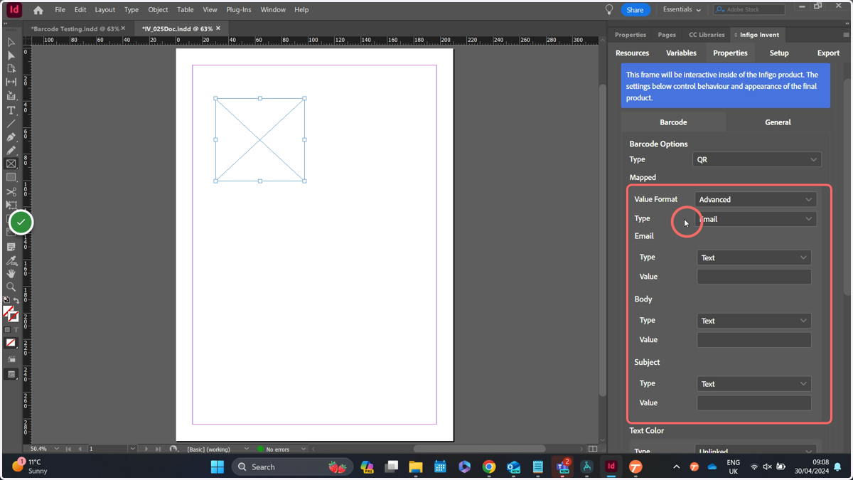Open the Variables tab in Infigo Invent
The height and width of the screenshot is (480, 853).
[x=681, y=53]
